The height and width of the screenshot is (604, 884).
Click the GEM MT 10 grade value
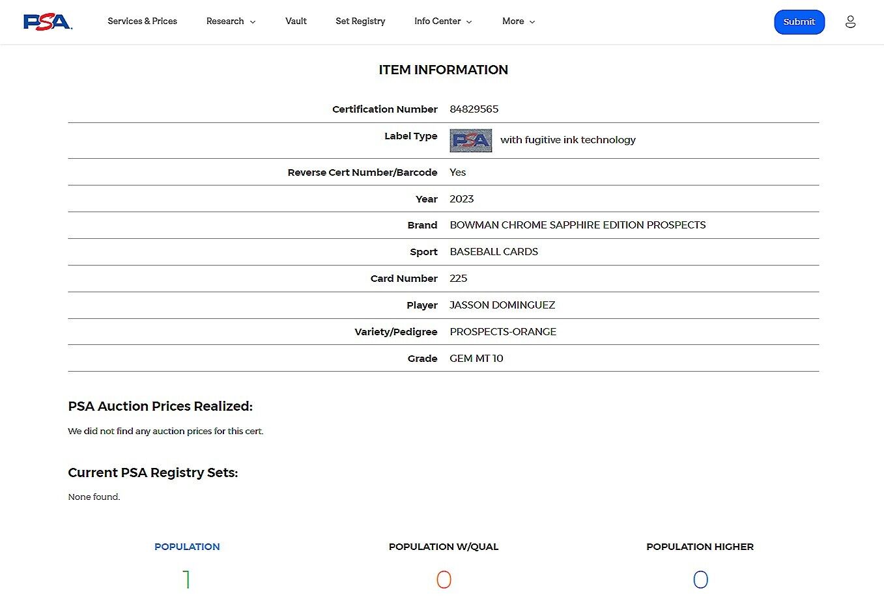476,359
